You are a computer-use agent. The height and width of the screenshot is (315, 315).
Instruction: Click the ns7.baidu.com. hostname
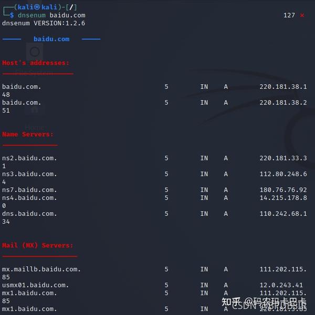(30, 190)
